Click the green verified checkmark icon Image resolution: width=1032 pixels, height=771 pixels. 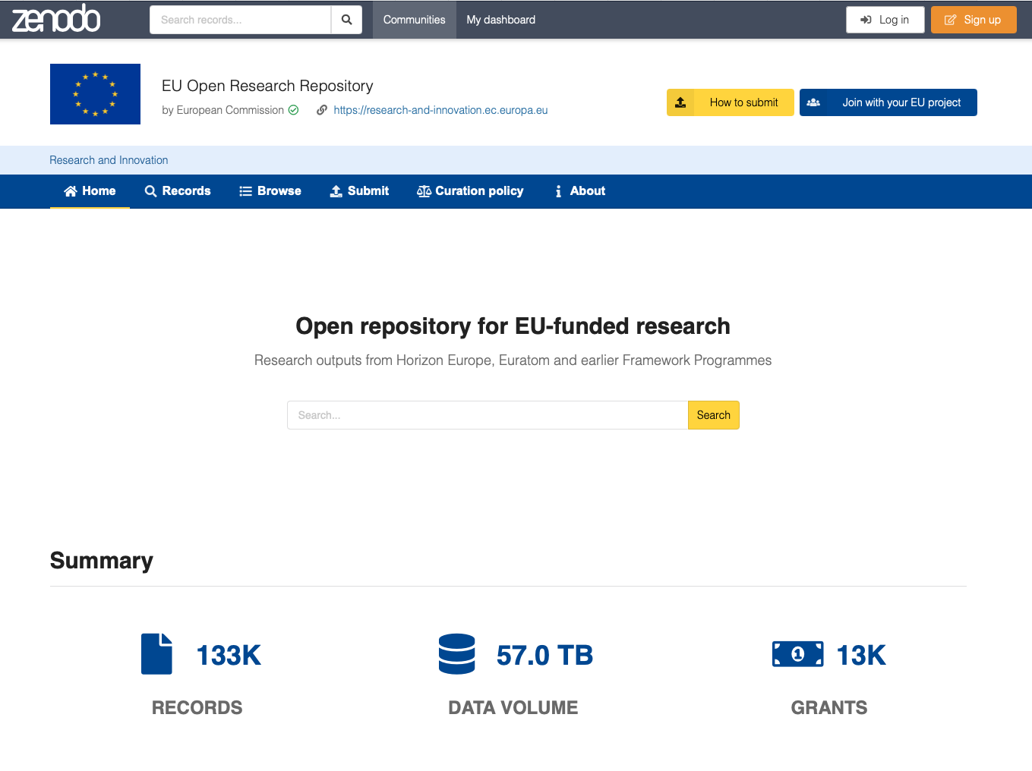point(294,110)
